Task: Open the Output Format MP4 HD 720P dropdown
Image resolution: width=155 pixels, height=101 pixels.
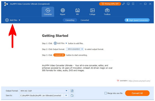Action: [44, 91]
